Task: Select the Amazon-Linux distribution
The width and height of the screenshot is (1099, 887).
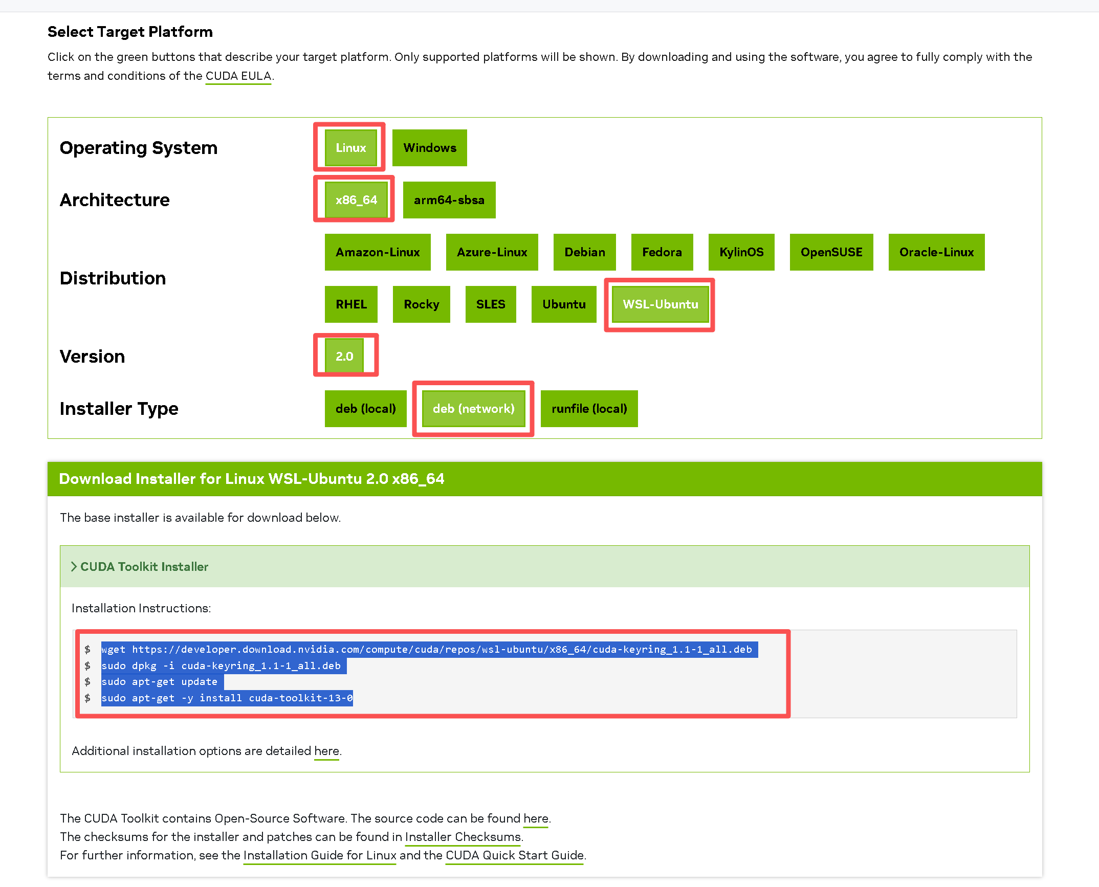Action: click(x=377, y=252)
